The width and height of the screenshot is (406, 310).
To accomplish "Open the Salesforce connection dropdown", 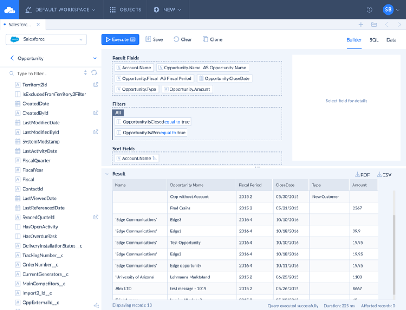I will 46,39.
